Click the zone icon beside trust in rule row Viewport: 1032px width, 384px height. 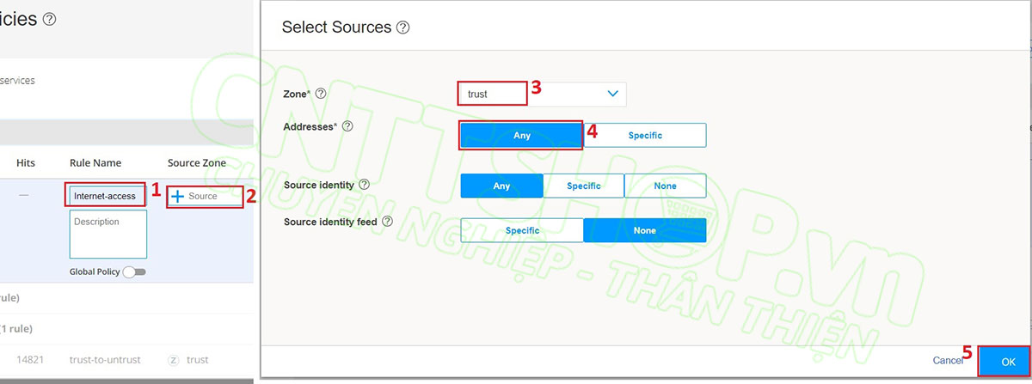pos(174,360)
